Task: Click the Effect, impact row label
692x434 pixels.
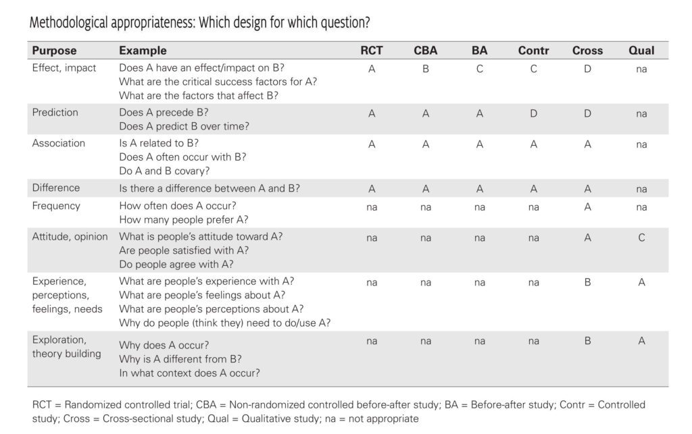Action: [x=64, y=68]
